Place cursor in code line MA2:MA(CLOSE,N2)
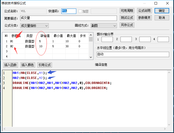The width and height of the screenshot is (174, 133). coord(30,78)
